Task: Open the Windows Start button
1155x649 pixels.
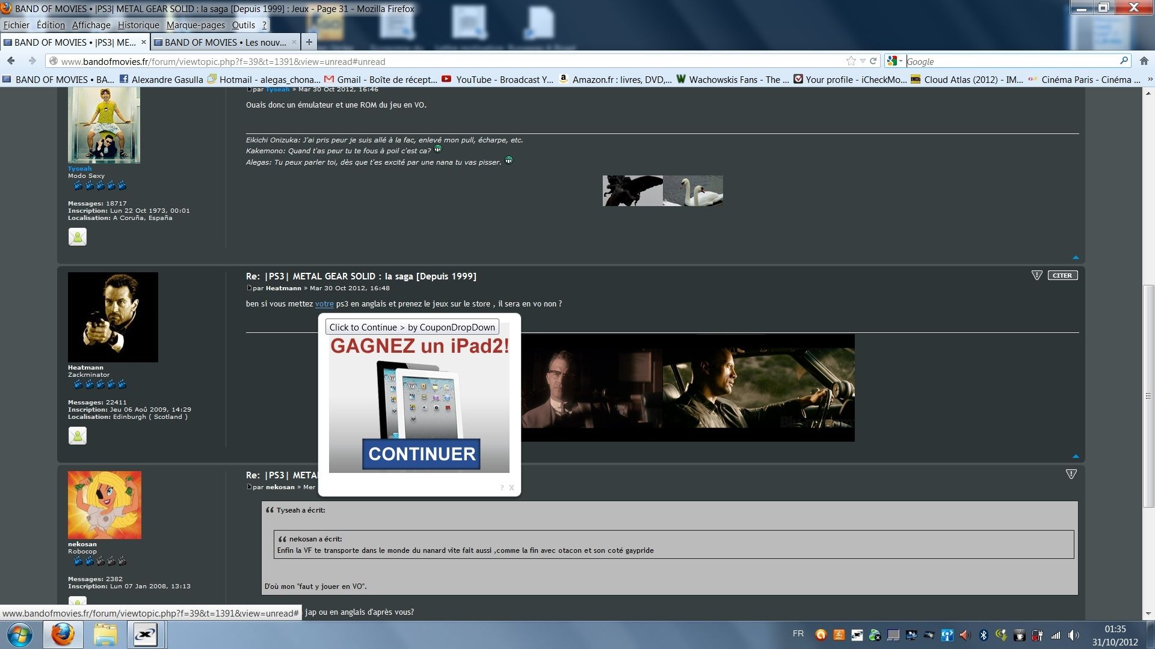Action: (x=20, y=635)
